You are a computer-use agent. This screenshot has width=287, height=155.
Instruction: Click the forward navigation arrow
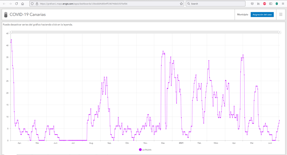pos(10,4)
